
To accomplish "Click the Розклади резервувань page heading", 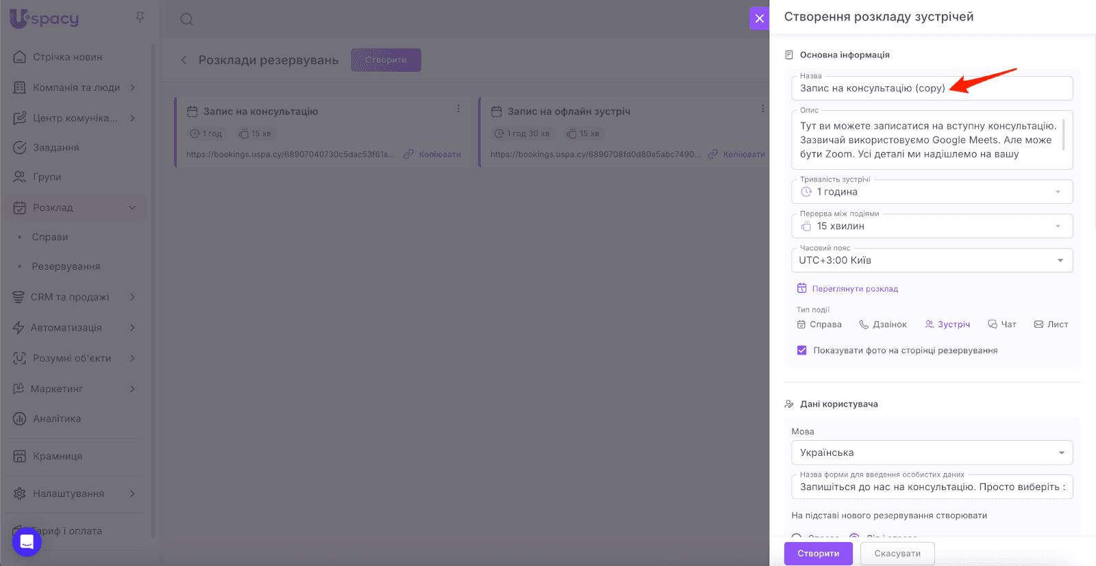I will tap(269, 60).
